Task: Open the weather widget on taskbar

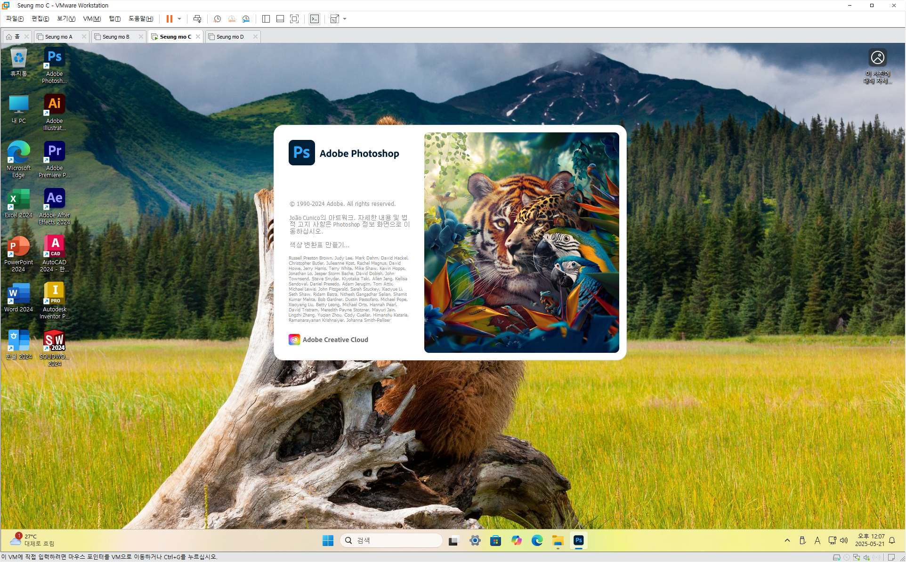Action: pos(33,540)
